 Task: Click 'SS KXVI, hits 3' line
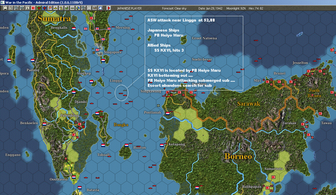pos(169,50)
